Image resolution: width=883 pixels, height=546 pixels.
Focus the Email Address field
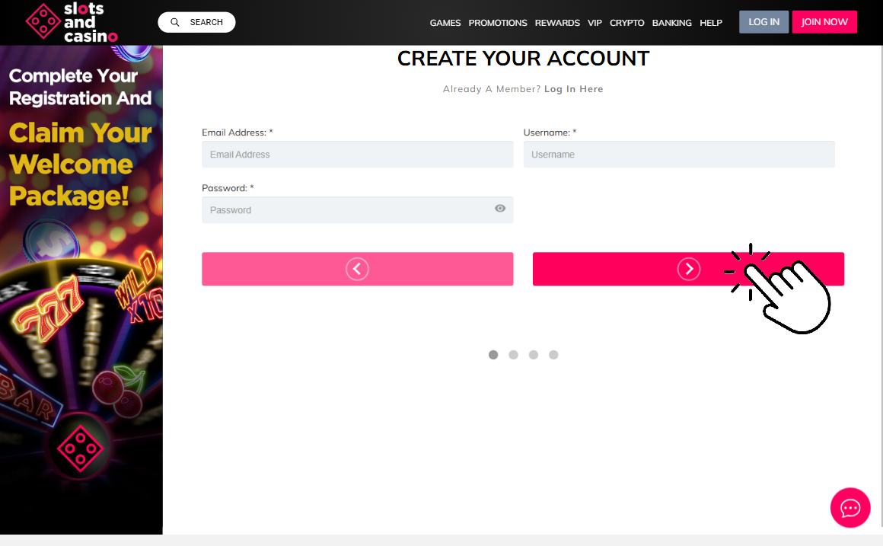[358, 155]
